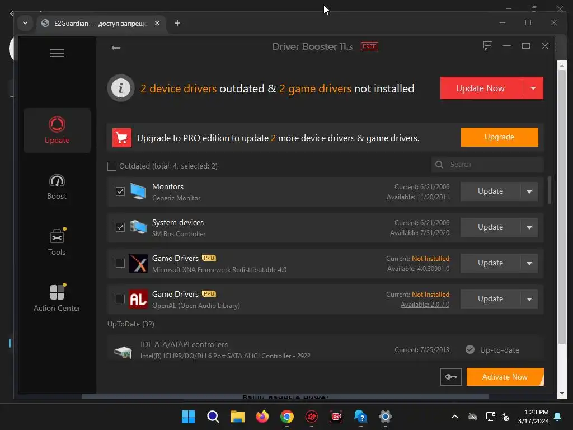This screenshot has width=573, height=430.
Task: Click the shopping cart icon in upgrade banner
Action: pos(121,138)
